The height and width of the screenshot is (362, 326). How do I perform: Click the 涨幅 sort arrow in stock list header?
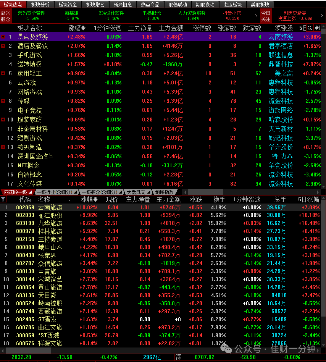point(95,199)
